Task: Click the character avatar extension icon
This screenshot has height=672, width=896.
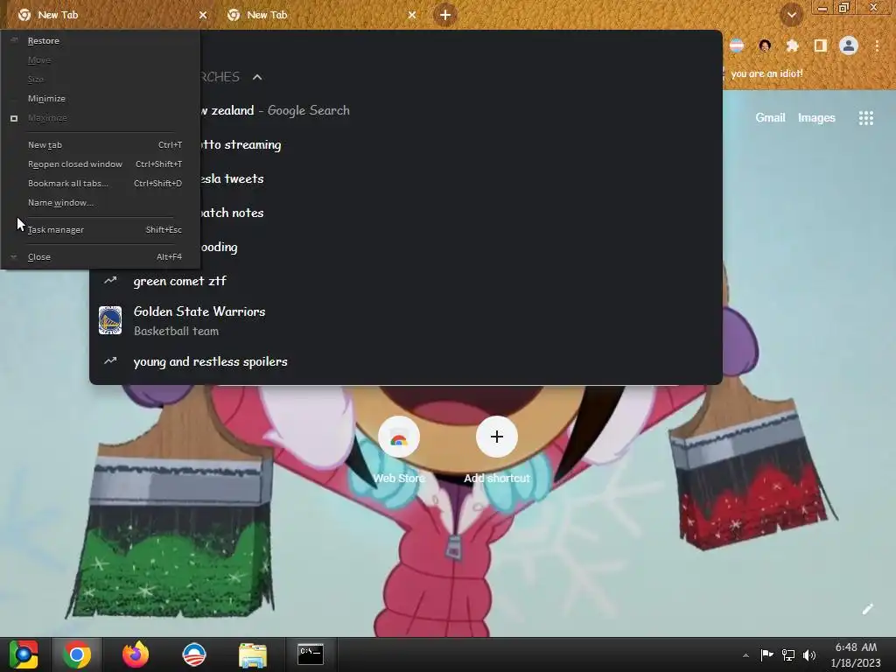Action: 765,45
